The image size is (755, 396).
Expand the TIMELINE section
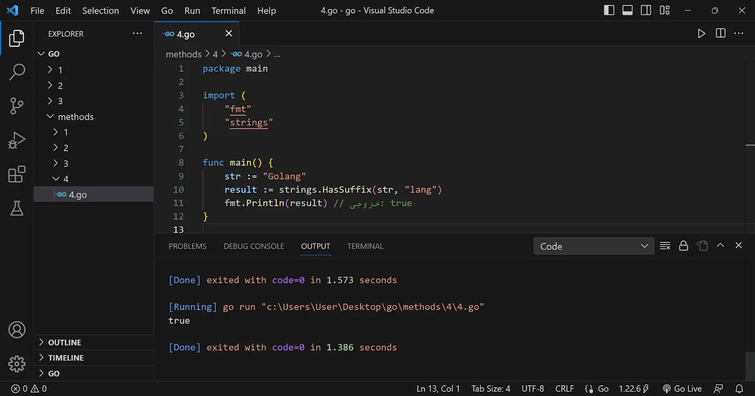tap(93, 358)
